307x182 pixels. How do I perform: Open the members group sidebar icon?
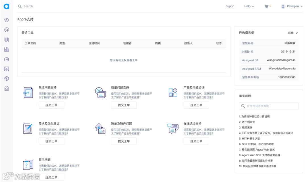7,69
